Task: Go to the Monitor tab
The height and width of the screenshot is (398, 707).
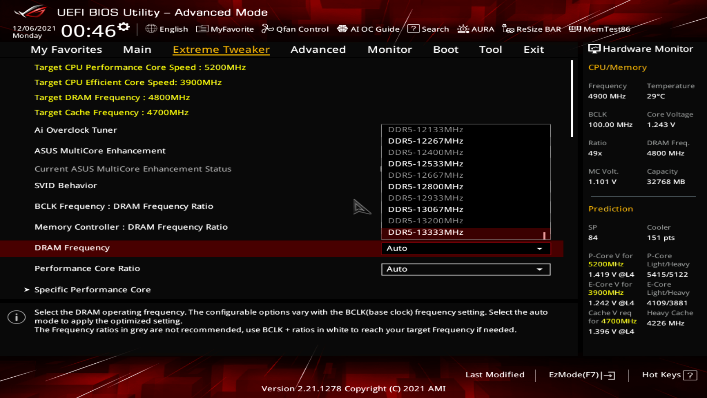Action: (390, 49)
